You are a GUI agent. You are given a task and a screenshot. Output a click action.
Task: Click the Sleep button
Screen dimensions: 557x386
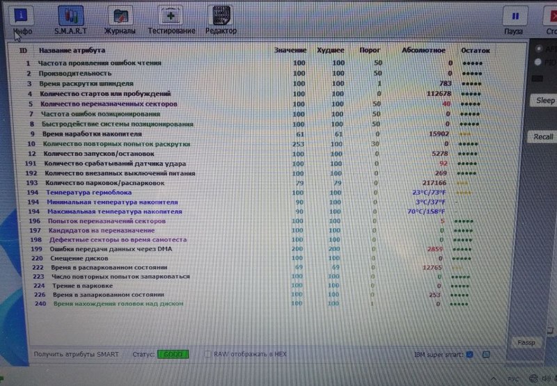click(x=545, y=100)
